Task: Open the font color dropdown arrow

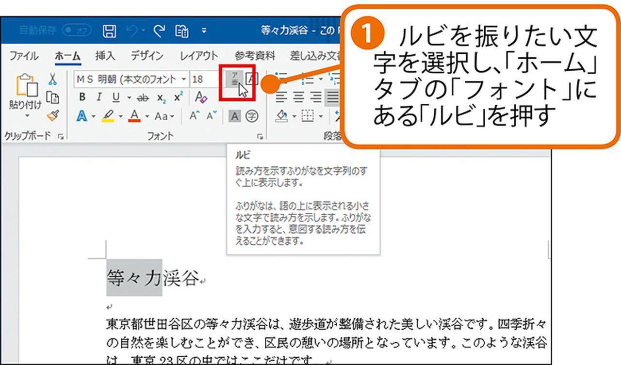Action: 146,116
